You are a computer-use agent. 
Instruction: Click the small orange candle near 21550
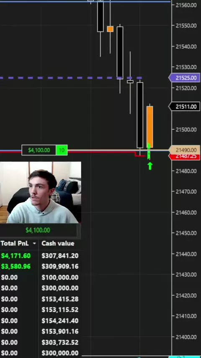[x=110, y=29]
